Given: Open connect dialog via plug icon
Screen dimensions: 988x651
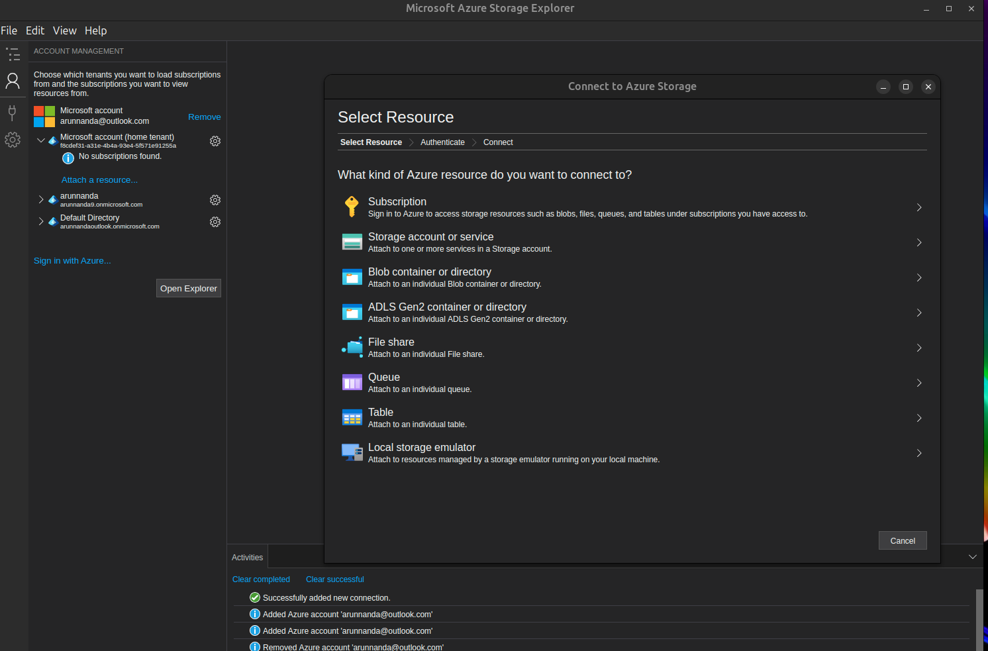Looking at the screenshot, I should 13,113.
